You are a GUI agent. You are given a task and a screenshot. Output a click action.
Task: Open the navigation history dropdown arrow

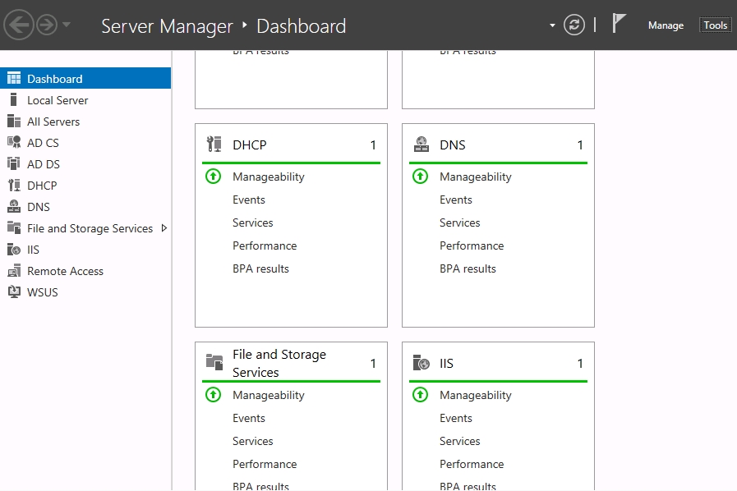pyautogui.click(x=67, y=25)
